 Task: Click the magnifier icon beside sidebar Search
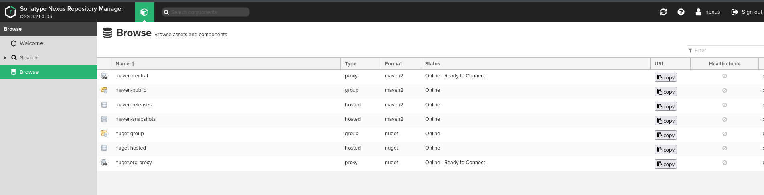pyautogui.click(x=14, y=58)
